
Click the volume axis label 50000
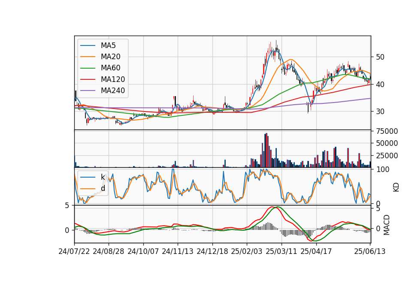tap(387, 143)
